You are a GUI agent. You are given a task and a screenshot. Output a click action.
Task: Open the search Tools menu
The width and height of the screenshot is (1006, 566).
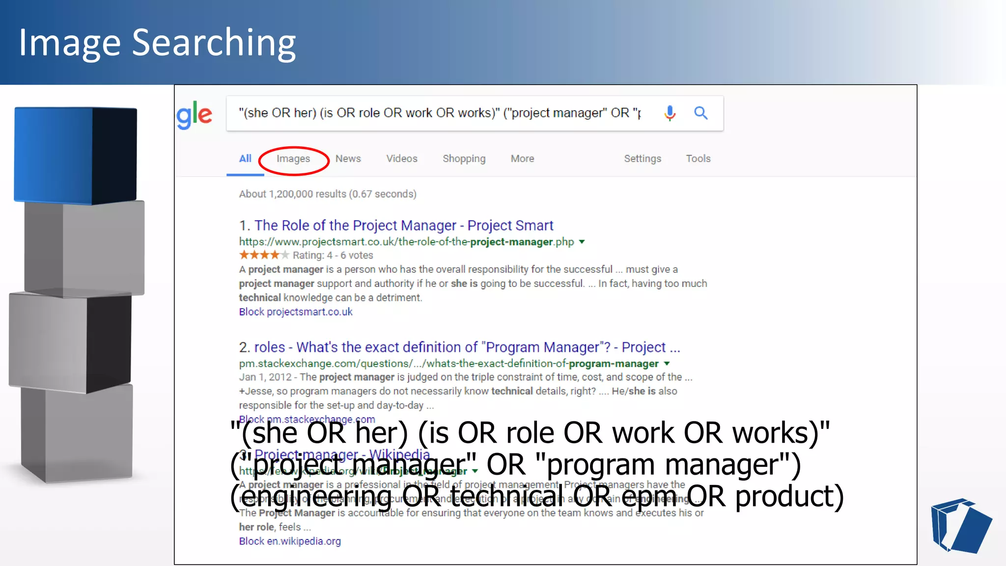(x=698, y=159)
